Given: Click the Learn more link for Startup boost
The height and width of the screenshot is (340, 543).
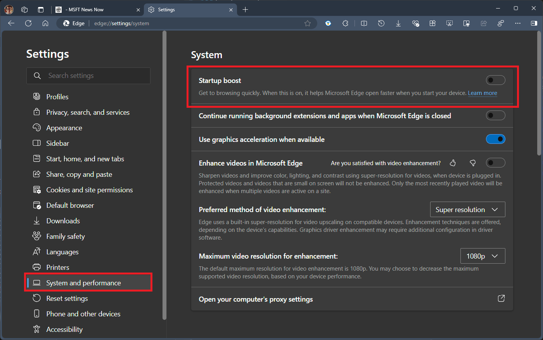Looking at the screenshot, I should point(482,93).
